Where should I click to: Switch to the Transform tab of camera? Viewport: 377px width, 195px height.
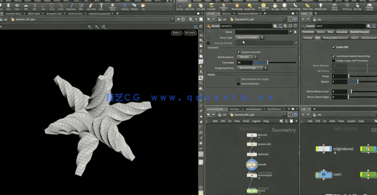[x=308, y=32]
